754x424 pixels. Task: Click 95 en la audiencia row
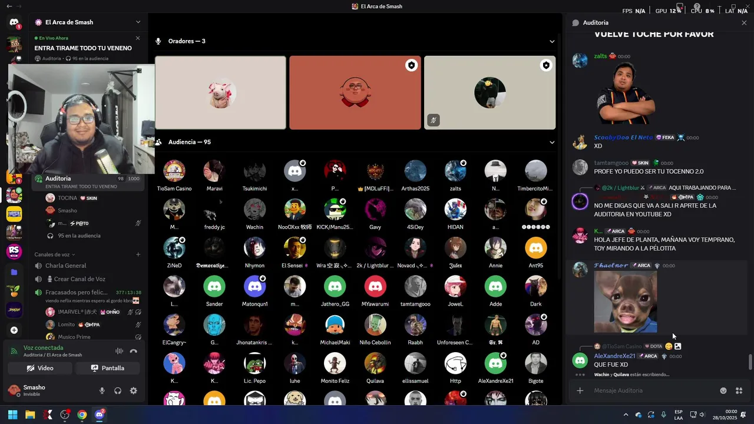pos(79,236)
